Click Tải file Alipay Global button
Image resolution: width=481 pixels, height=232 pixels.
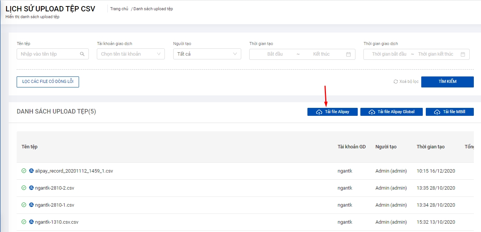tap(391, 112)
